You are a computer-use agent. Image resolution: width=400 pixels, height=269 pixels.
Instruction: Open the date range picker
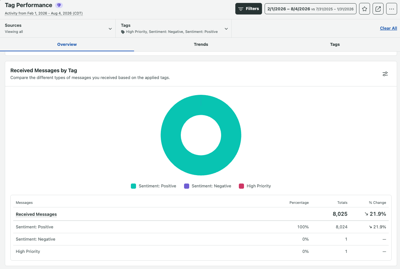point(310,9)
